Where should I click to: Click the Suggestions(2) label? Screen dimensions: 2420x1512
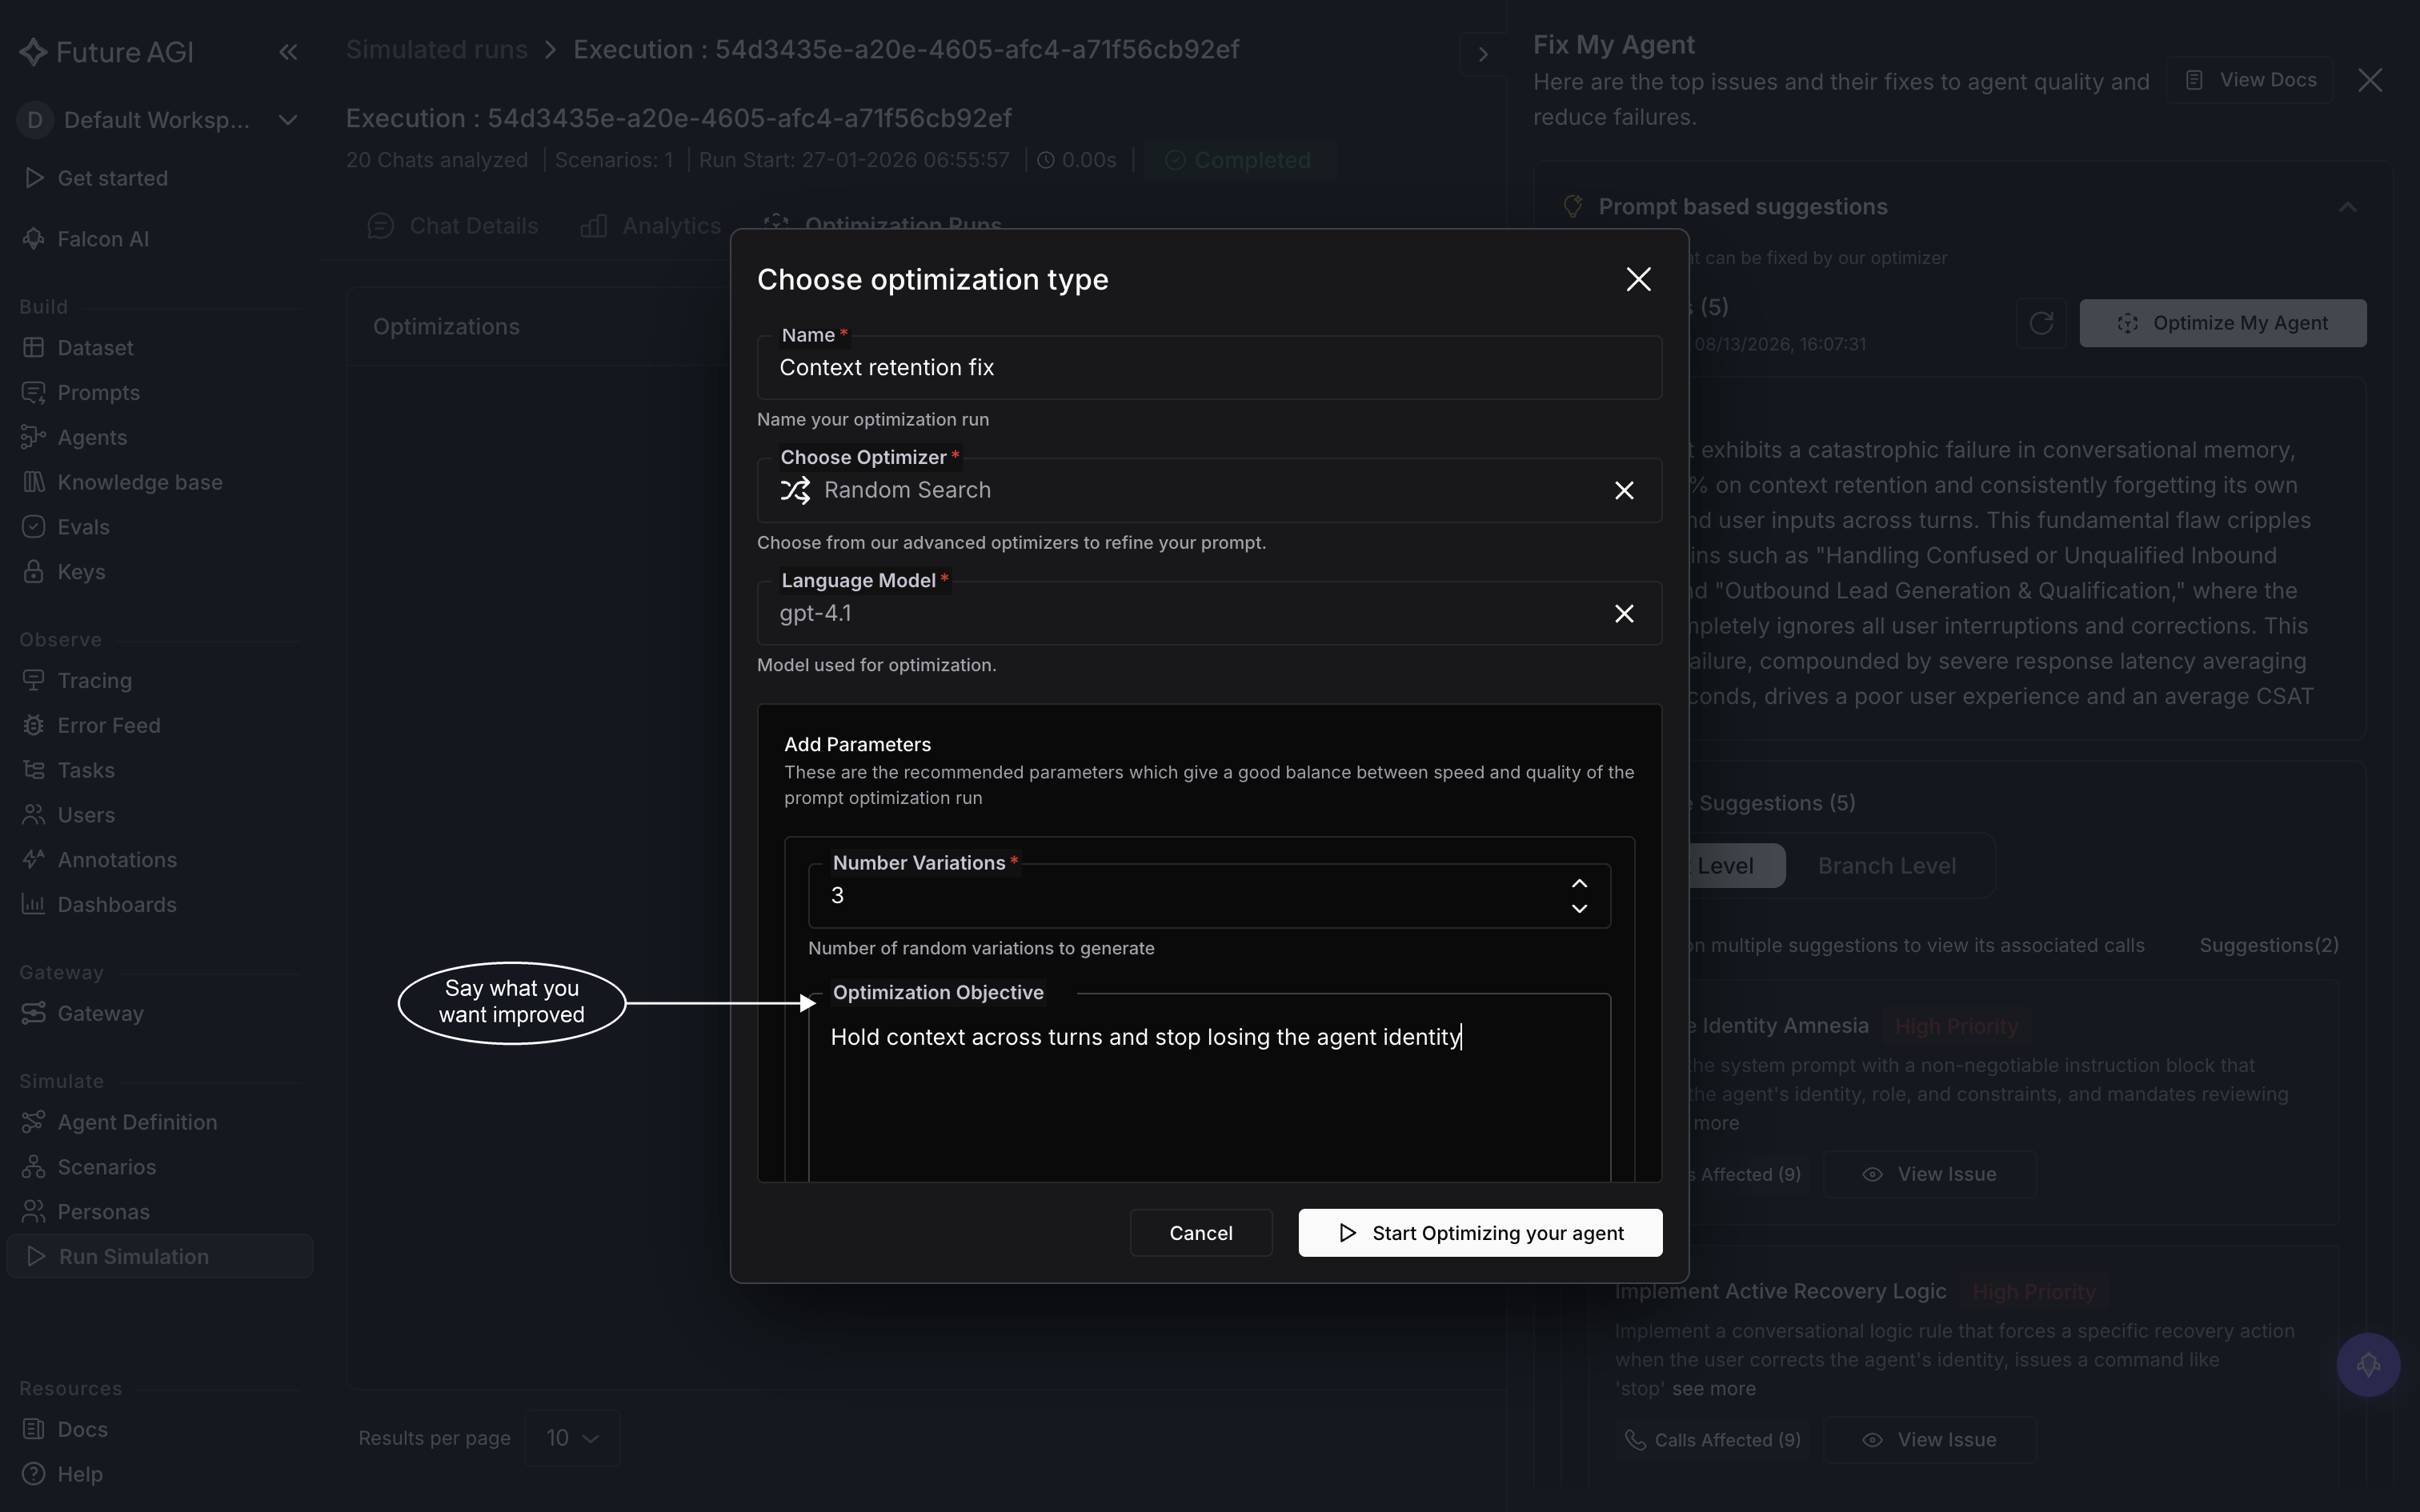point(2268,945)
